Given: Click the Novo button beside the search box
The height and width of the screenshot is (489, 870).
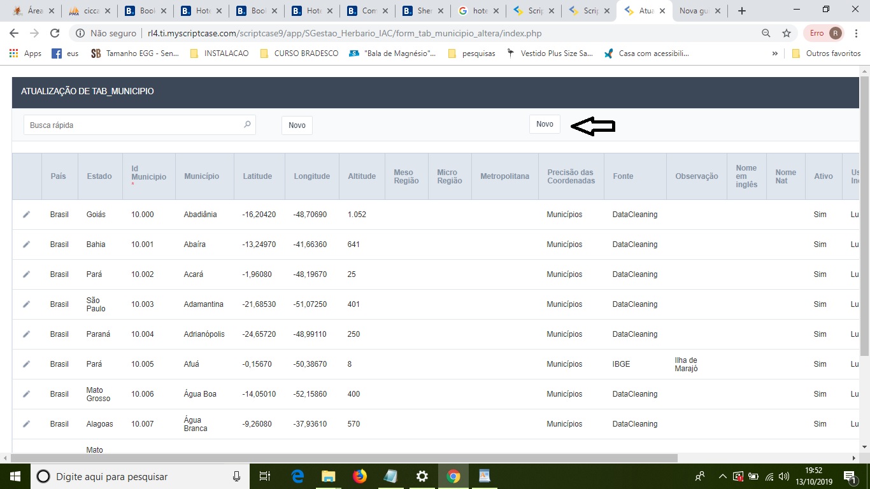Looking at the screenshot, I should [x=297, y=125].
